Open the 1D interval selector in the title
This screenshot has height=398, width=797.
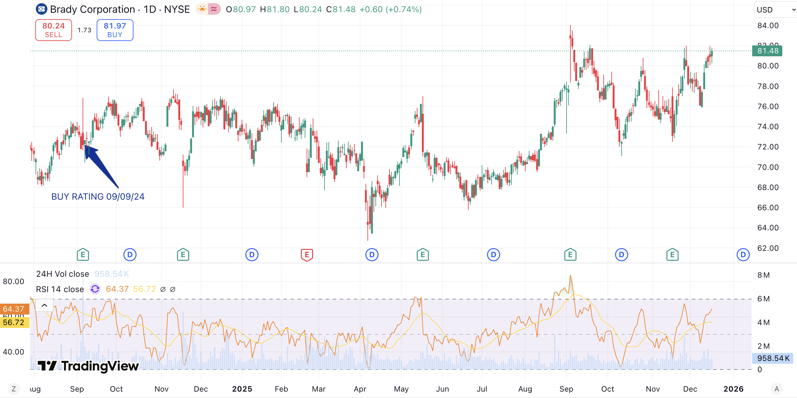coord(150,9)
